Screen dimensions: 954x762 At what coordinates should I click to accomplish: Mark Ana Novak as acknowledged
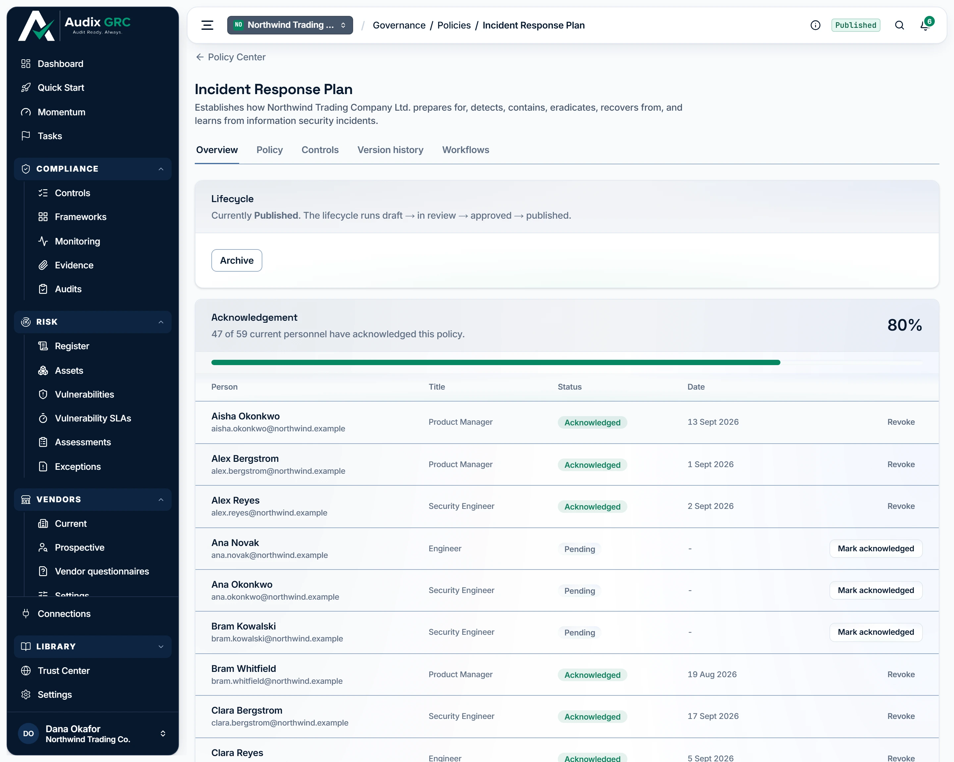click(x=876, y=549)
